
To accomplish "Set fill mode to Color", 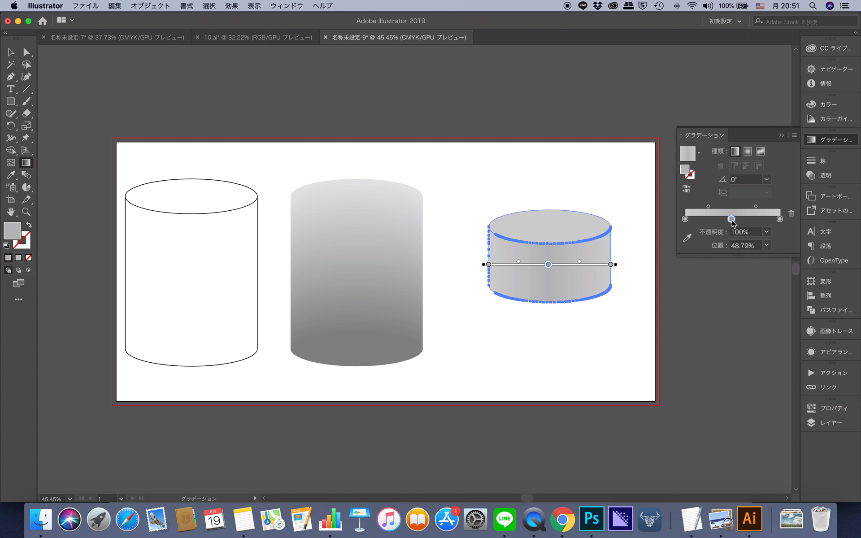I will [x=8, y=258].
